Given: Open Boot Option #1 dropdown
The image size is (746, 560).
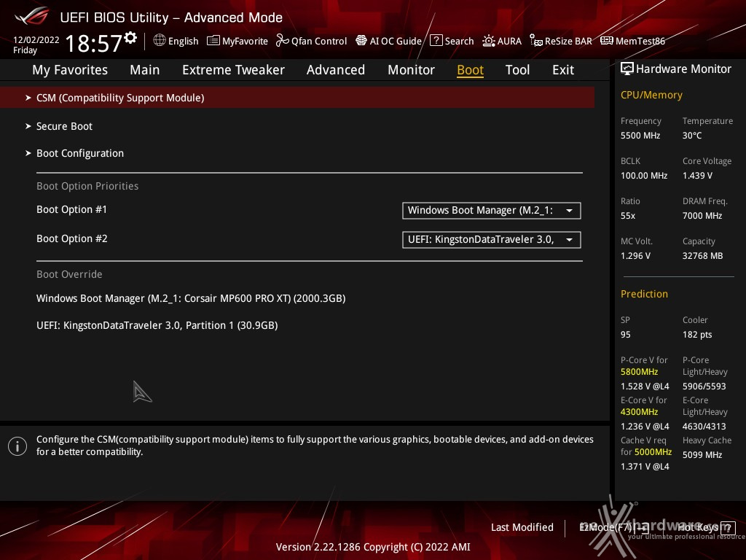Looking at the screenshot, I should pyautogui.click(x=492, y=211).
